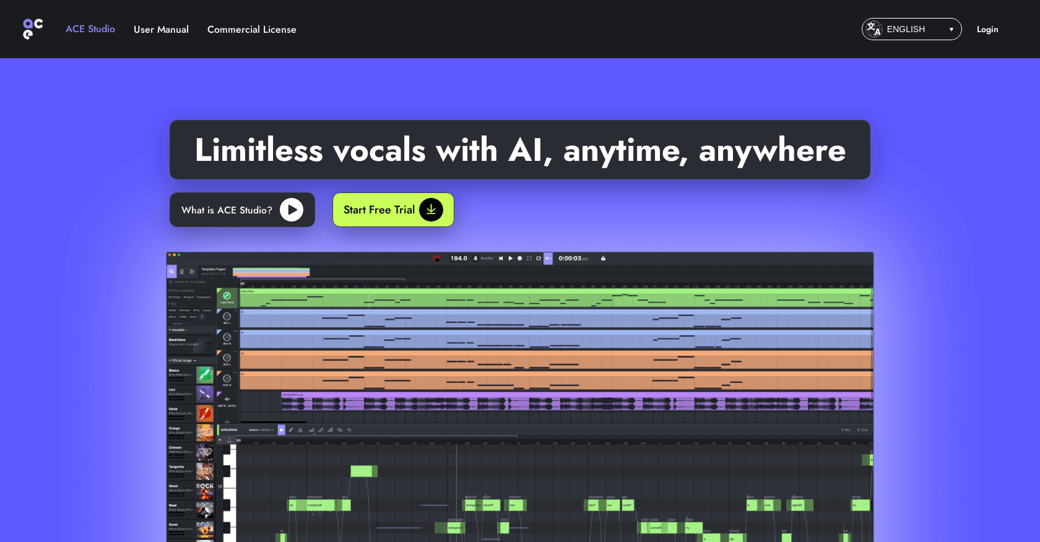Collapse the Official Singer section
1040x542 pixels.
pyautogui.click(x=170, y=360)
